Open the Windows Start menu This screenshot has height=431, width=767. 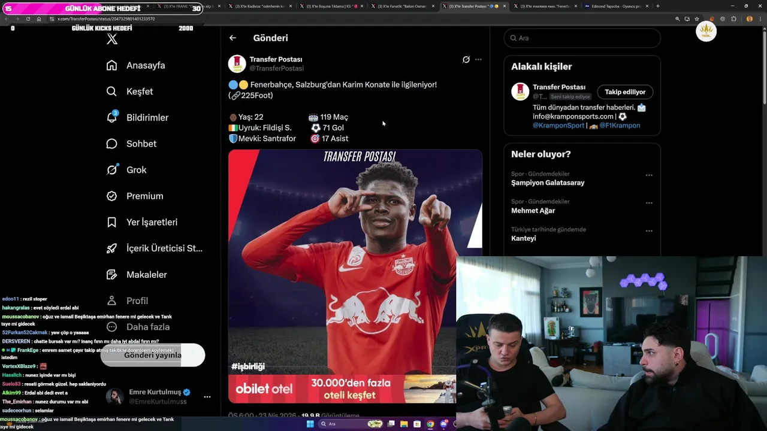pyautogui.click(x=310, y=424)
